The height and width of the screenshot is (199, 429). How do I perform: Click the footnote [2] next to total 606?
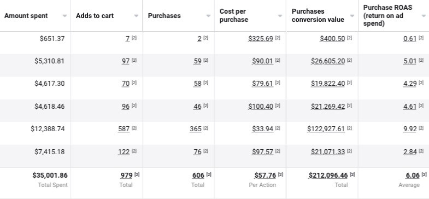pyautogui.click(x=209, y=174)
